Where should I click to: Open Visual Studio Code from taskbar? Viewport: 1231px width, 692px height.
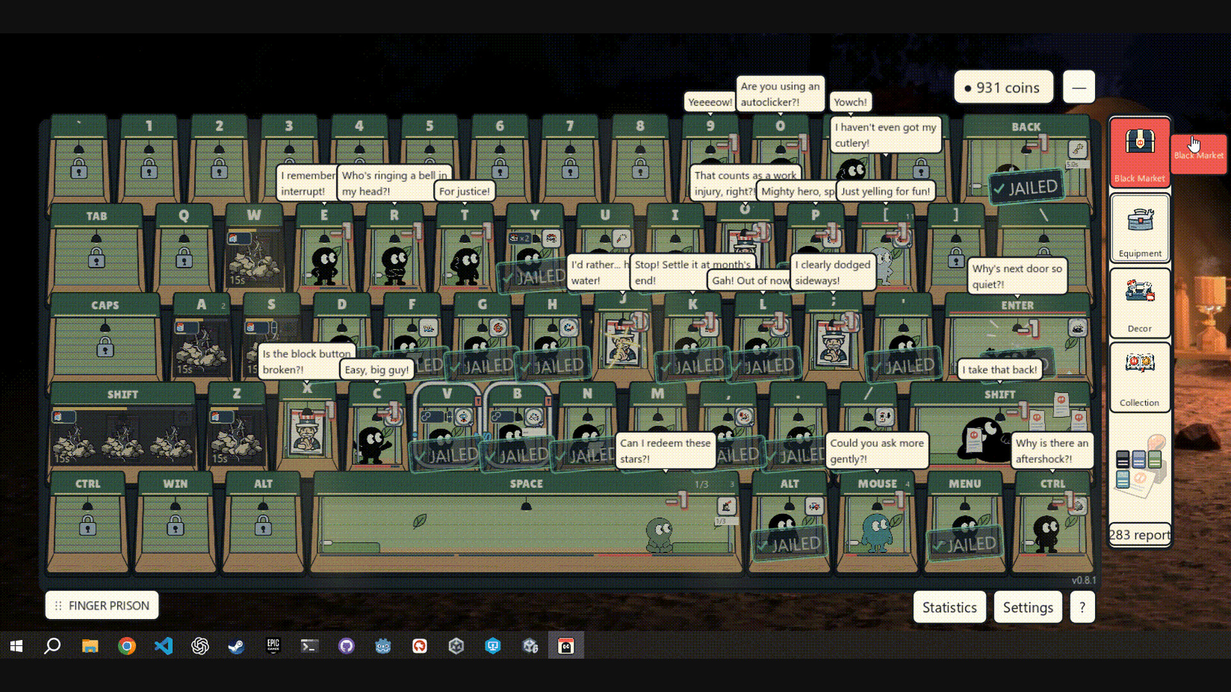click(163, 646)
